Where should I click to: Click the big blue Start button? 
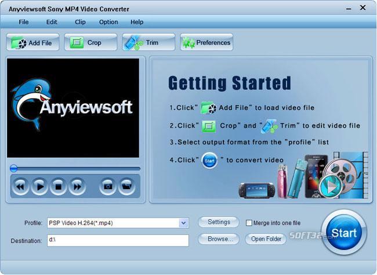[344, 233]
